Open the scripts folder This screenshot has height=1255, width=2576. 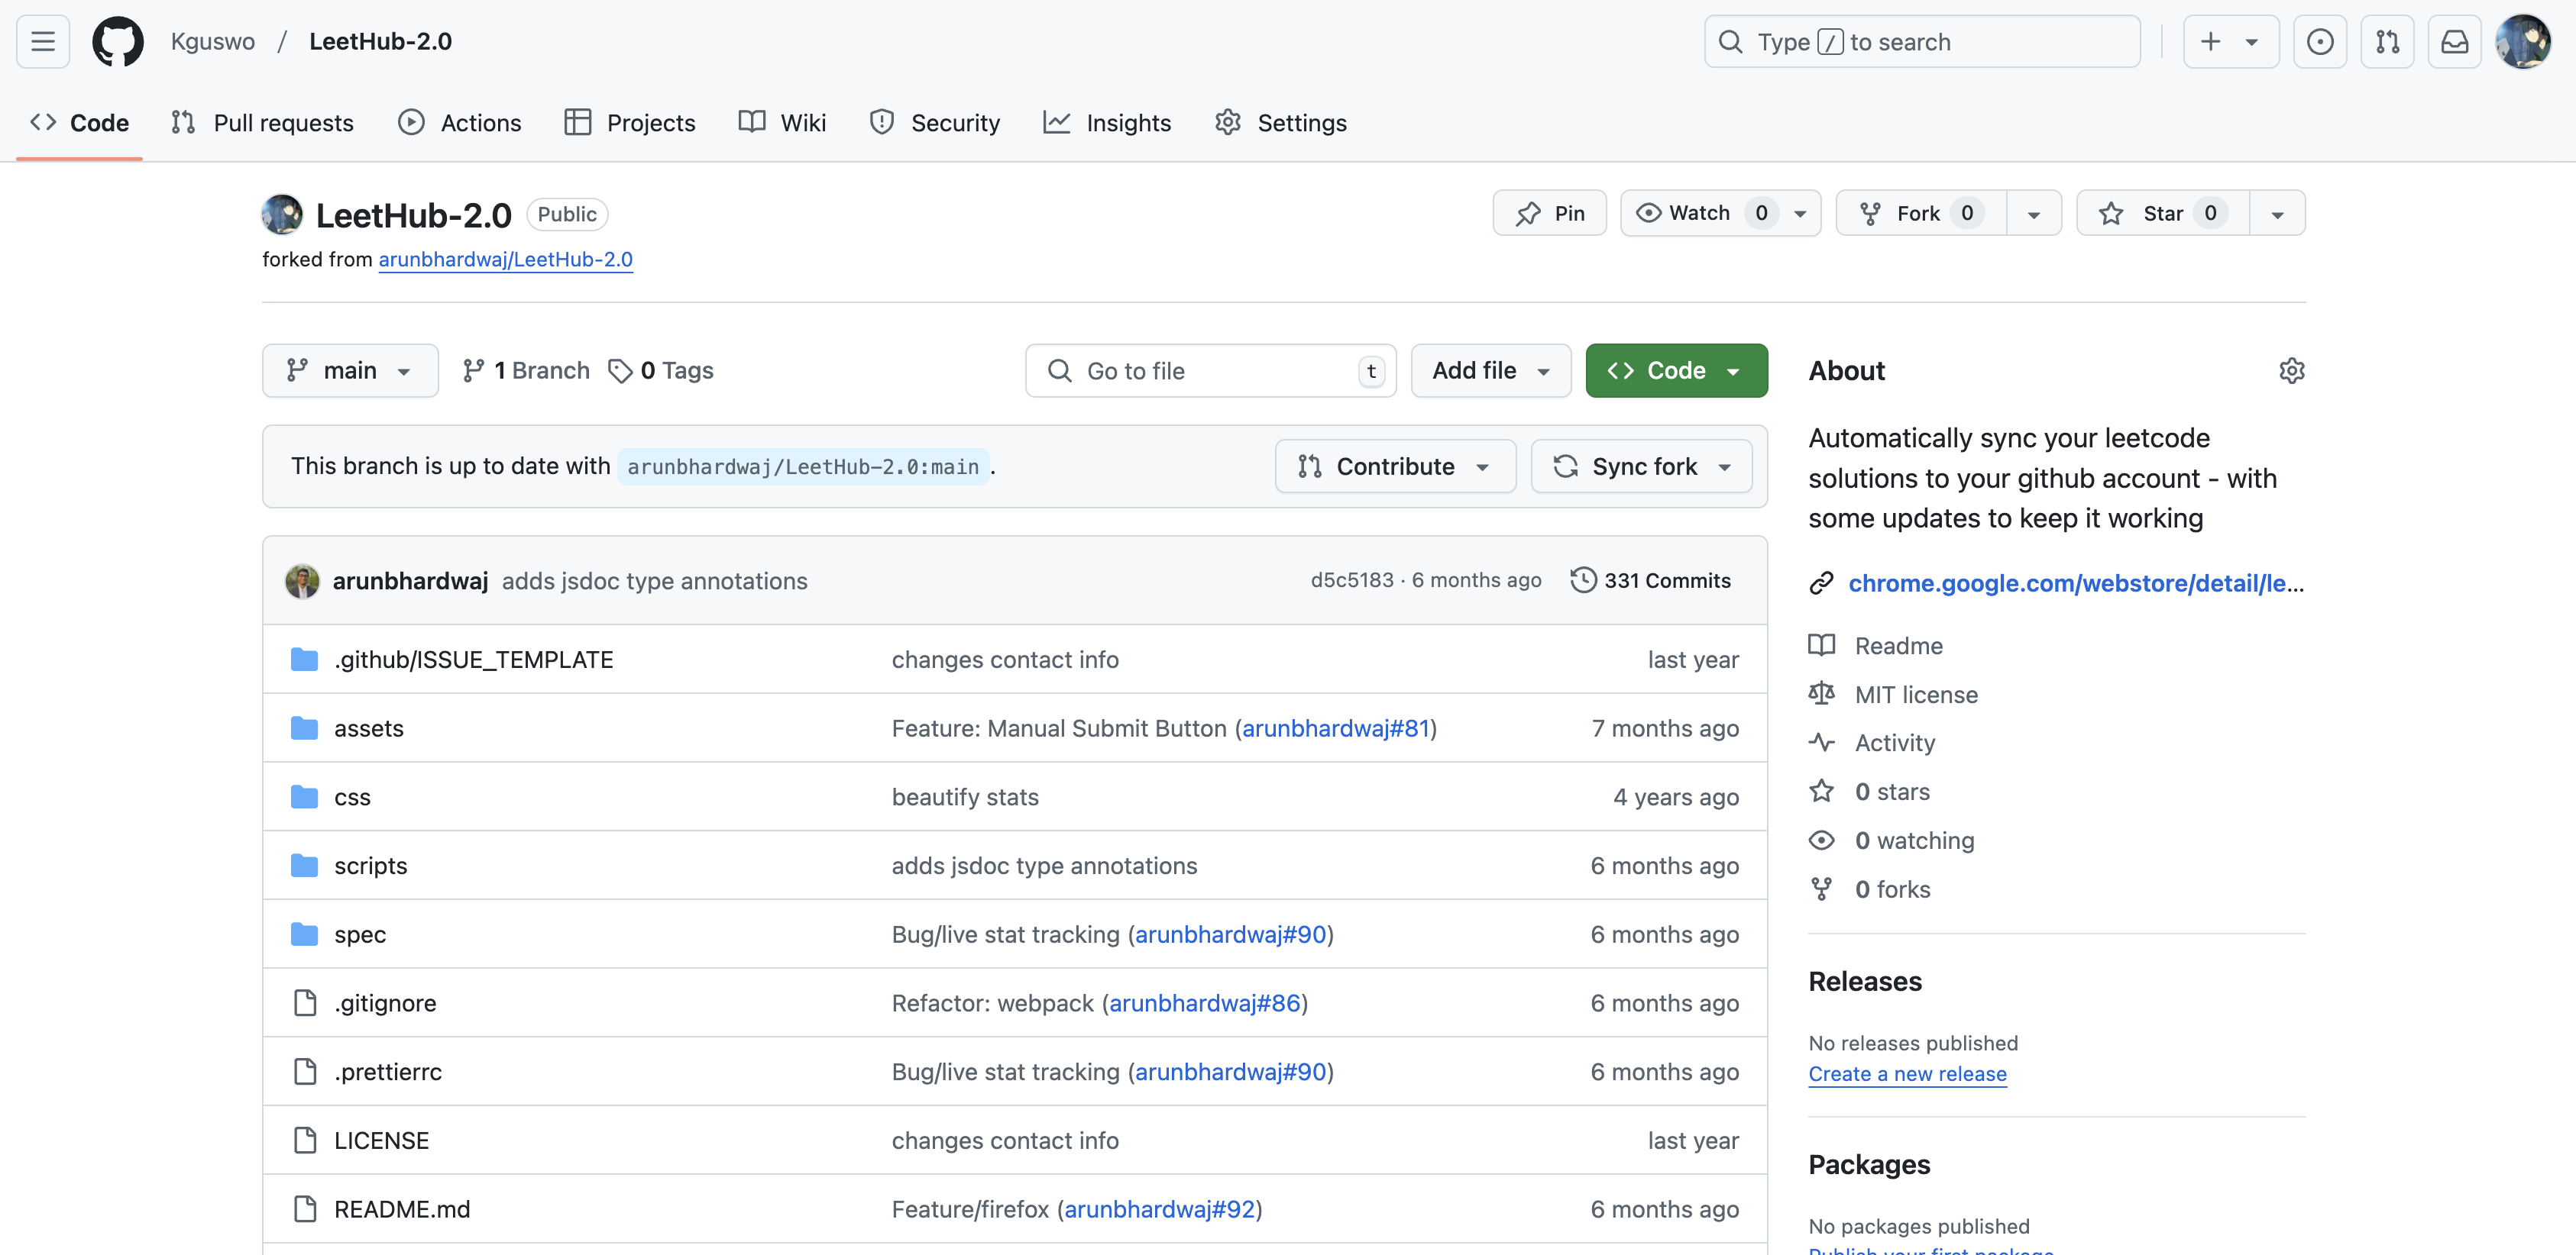[370, 866]
